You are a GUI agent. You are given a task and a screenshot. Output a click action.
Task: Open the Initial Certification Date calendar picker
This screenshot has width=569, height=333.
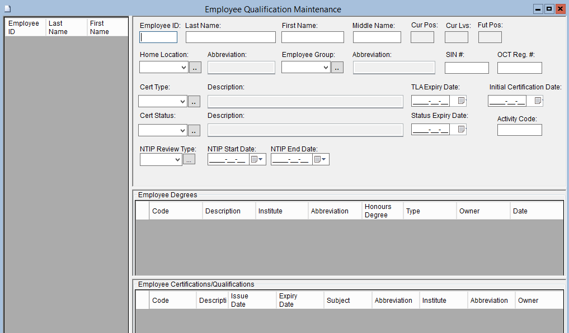click(538, 101)
